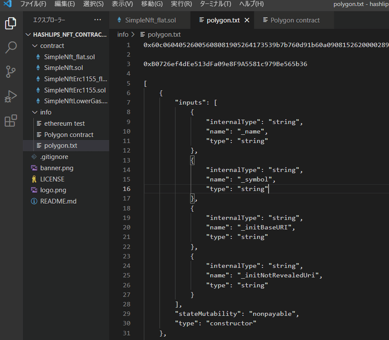Click "_symbol" value on line 15

click(x=254, y=179)
